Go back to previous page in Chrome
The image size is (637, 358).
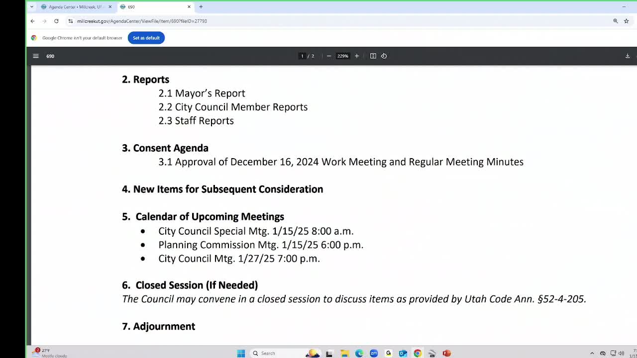(x=32, y=21)
